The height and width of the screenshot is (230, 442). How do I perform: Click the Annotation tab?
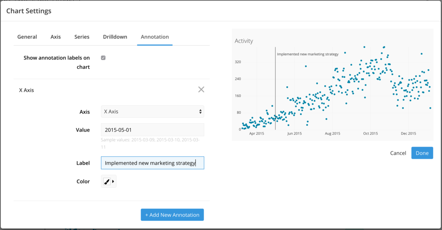click(x=155, y=37)
